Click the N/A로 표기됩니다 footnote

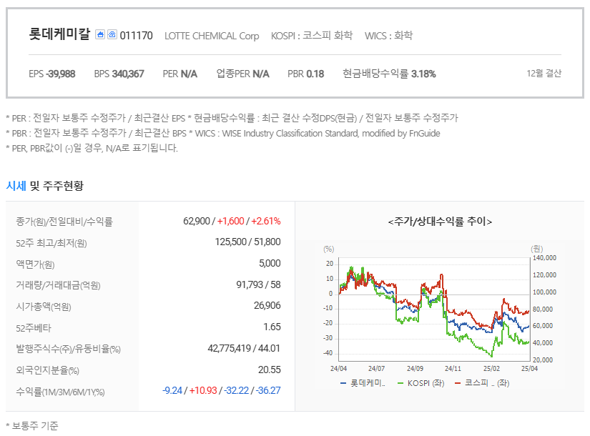[x=92, y=148]
